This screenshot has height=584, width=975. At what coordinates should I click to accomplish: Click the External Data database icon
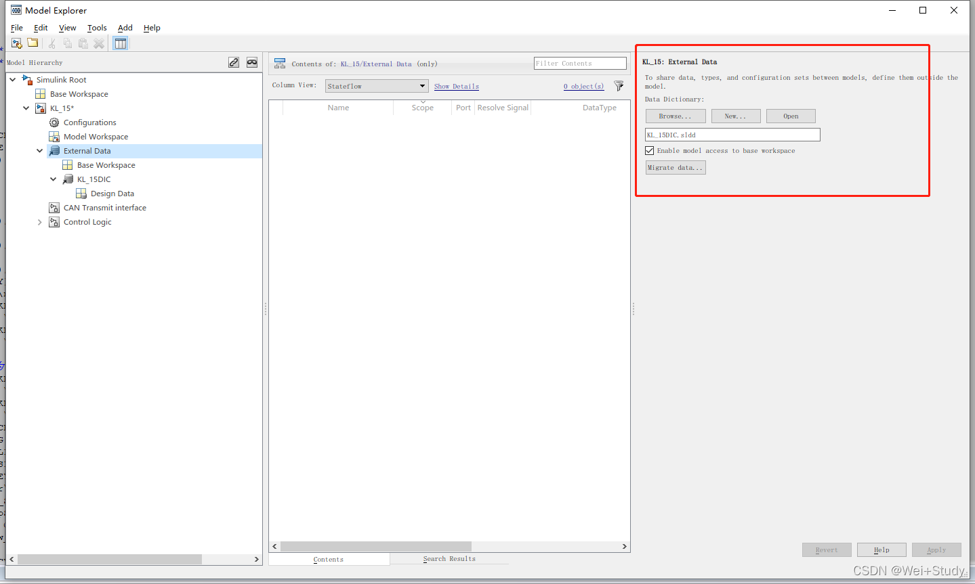point(54,151)
